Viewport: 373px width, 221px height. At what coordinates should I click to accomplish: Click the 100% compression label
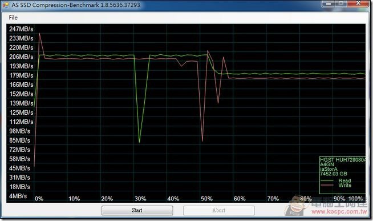point(355,199)
